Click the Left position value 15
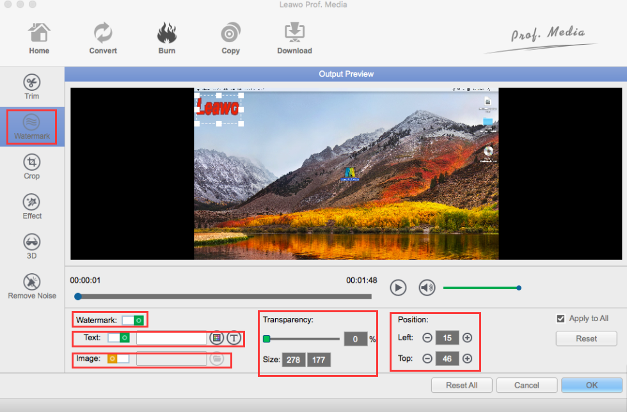This screenshot has height=412, width=627. click(447, 338)
